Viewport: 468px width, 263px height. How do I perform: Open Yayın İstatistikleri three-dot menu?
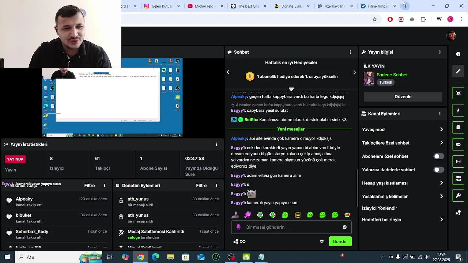tap(216, 144)
